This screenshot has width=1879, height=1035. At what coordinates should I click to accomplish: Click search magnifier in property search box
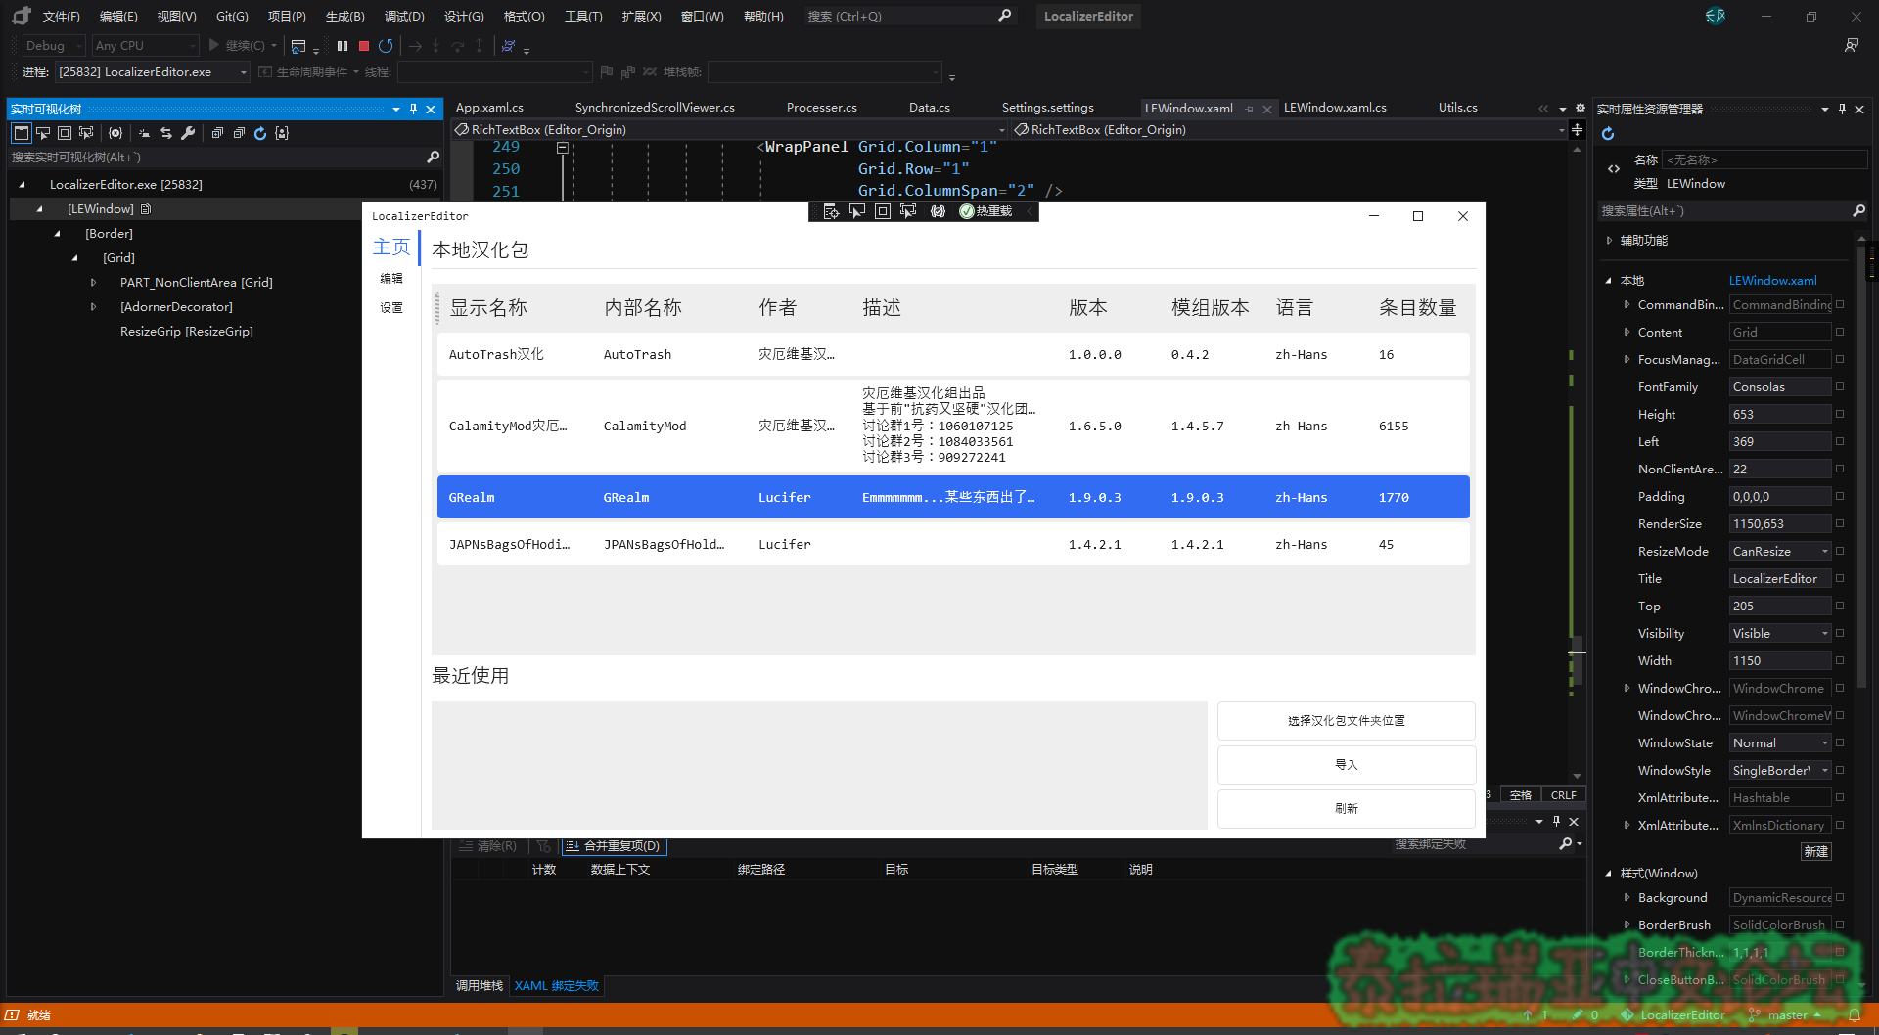click(1858, 210)
